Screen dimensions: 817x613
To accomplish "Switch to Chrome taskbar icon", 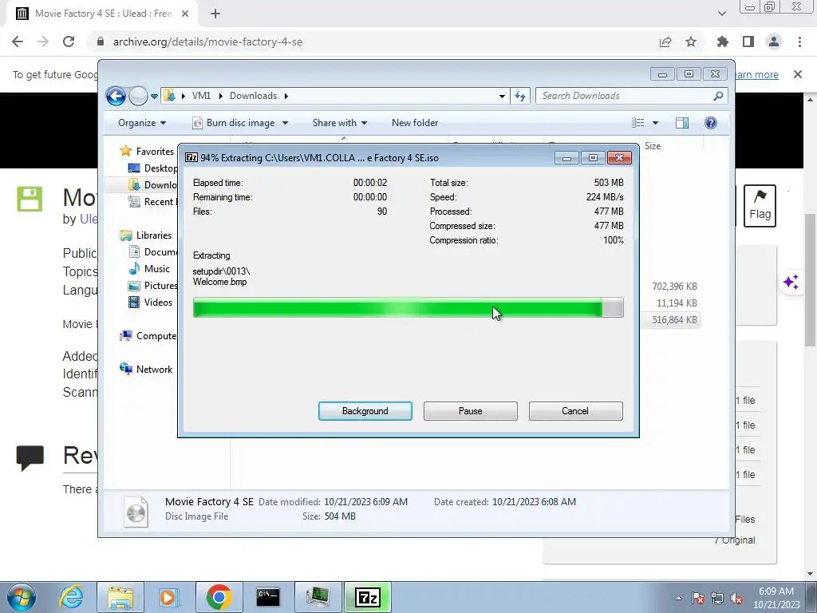I will pyautogui.click(x=219, y=597).
